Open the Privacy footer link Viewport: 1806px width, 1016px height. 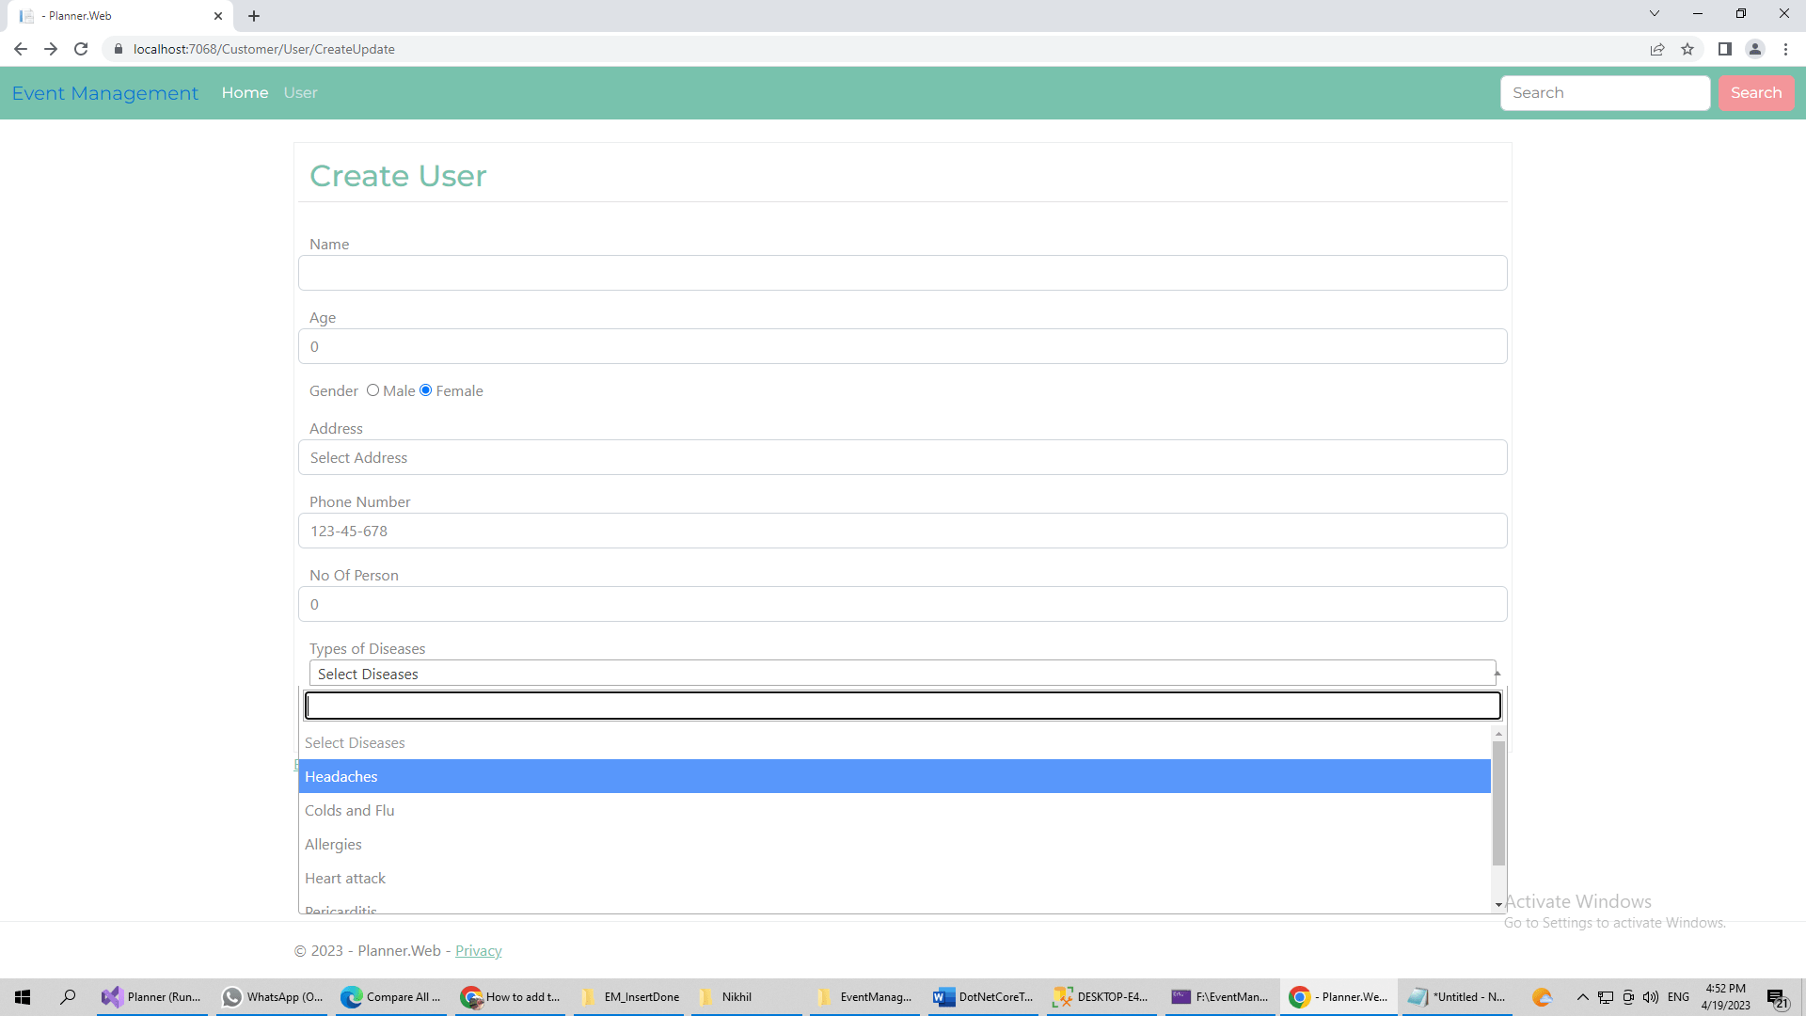478,950
